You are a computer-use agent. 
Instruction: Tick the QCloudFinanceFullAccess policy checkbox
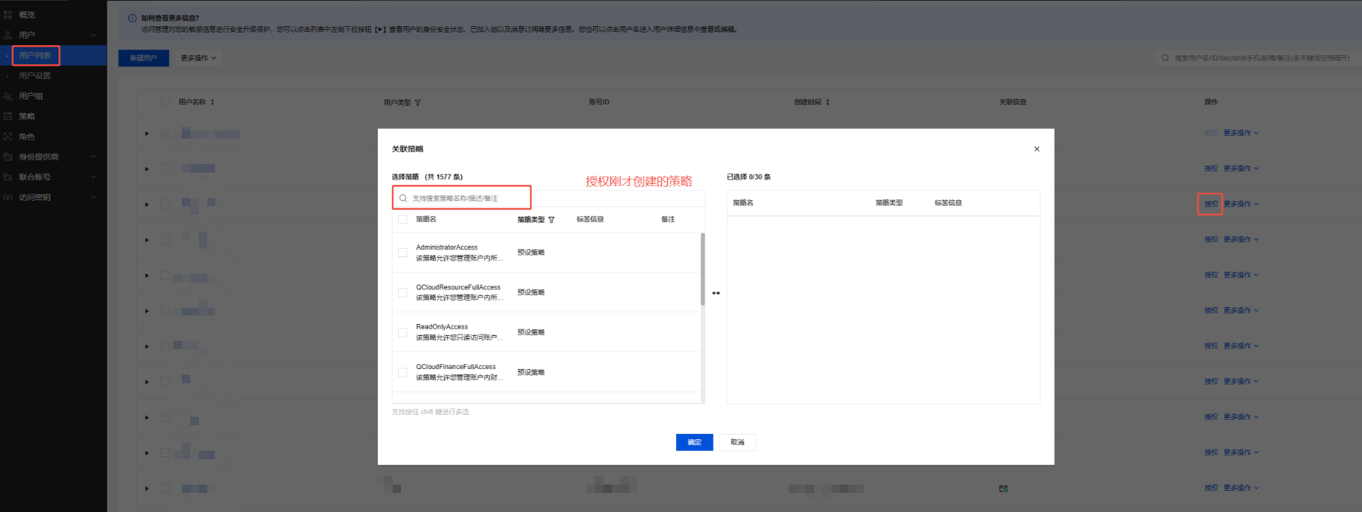point(403,372)
